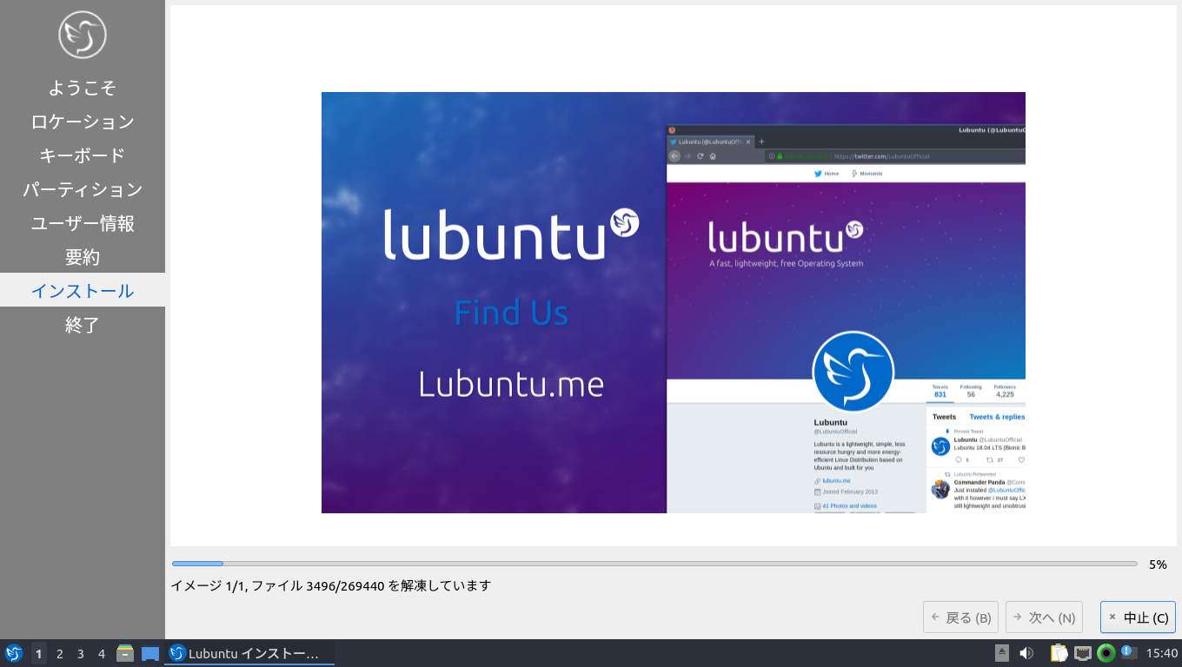Click the wired network tray icon
Viewport: 1182px width, 667px height.
1083,653
